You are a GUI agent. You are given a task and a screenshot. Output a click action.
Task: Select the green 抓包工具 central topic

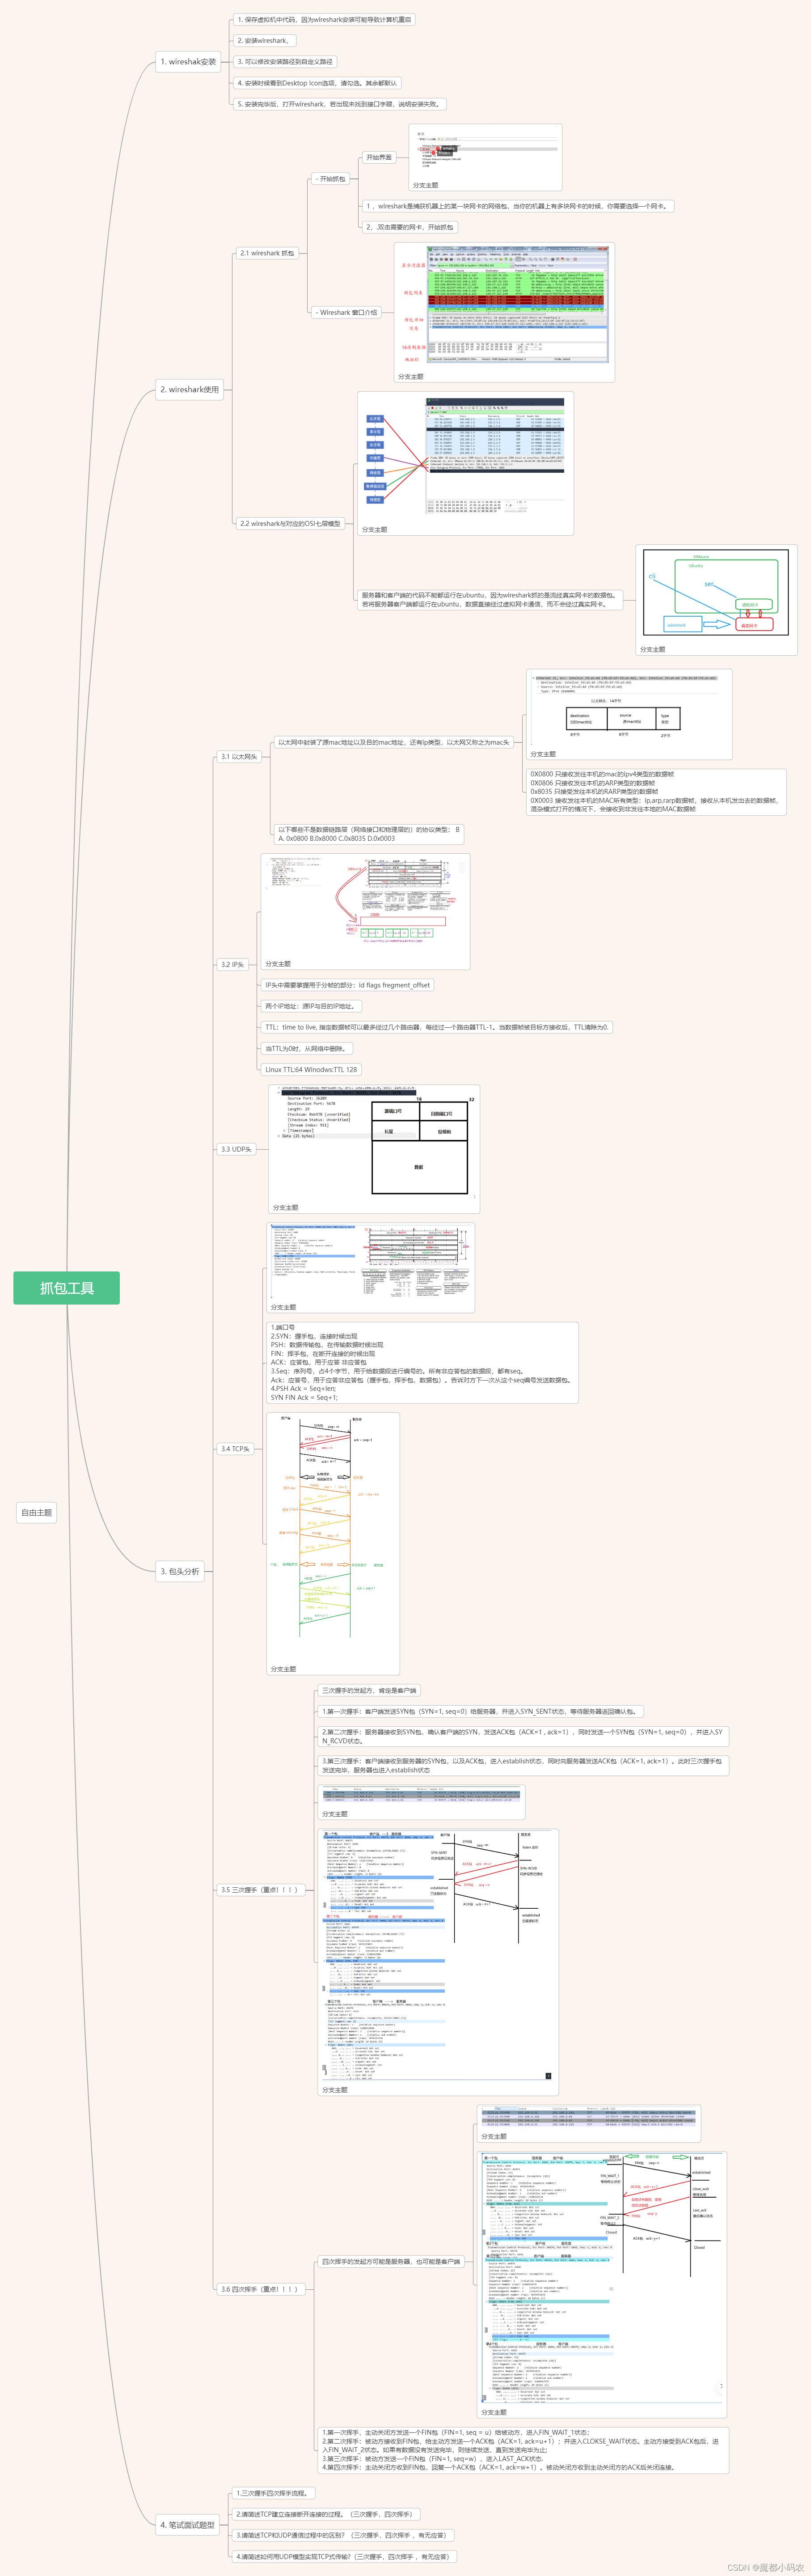click(x=66, y=1288)
